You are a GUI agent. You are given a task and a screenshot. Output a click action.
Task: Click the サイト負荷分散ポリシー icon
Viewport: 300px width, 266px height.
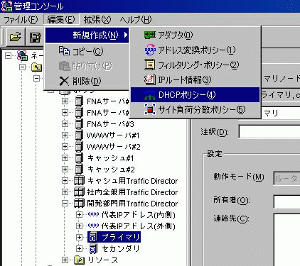click(x=150, y=109)
